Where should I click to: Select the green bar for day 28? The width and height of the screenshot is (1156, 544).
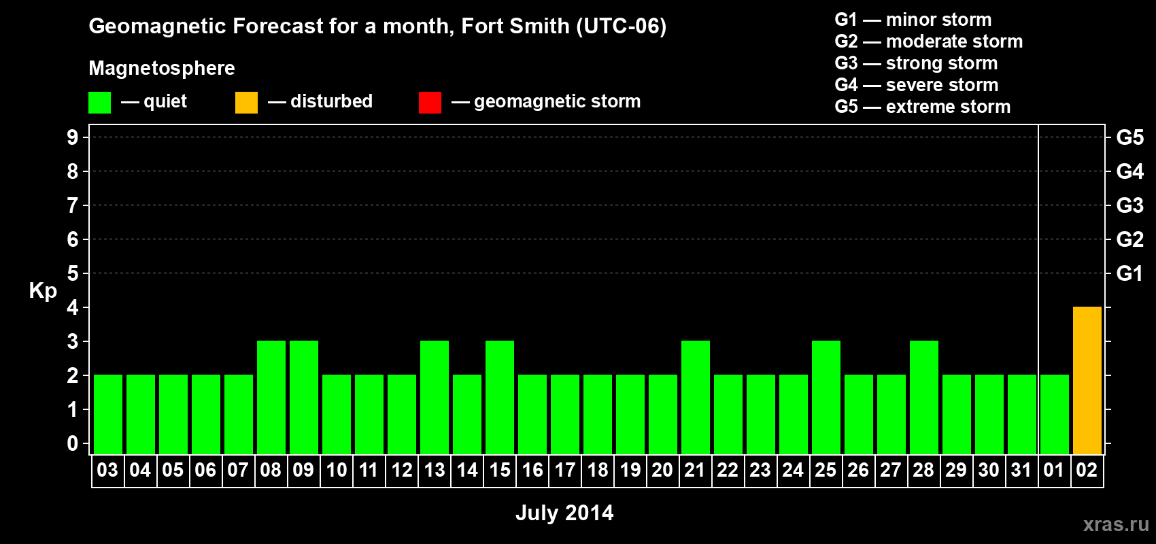[x=923, y=398]
